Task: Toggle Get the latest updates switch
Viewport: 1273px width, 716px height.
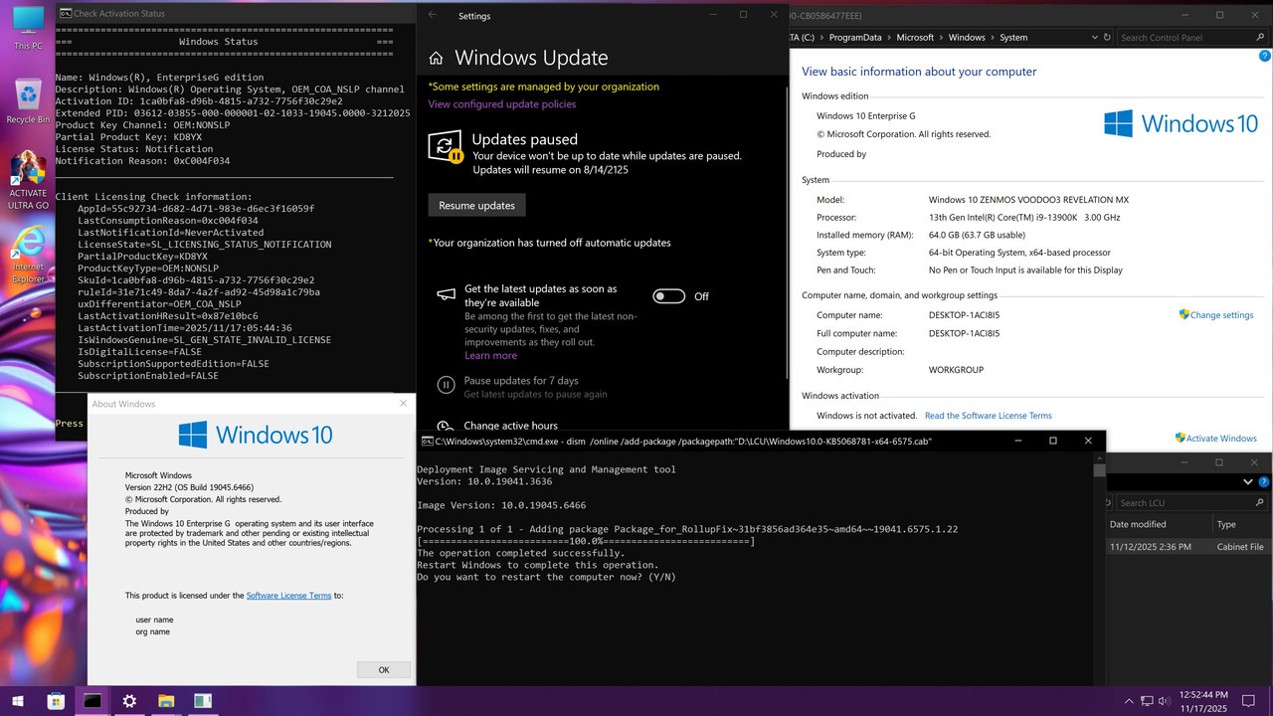Action: [x=669, y=296]
